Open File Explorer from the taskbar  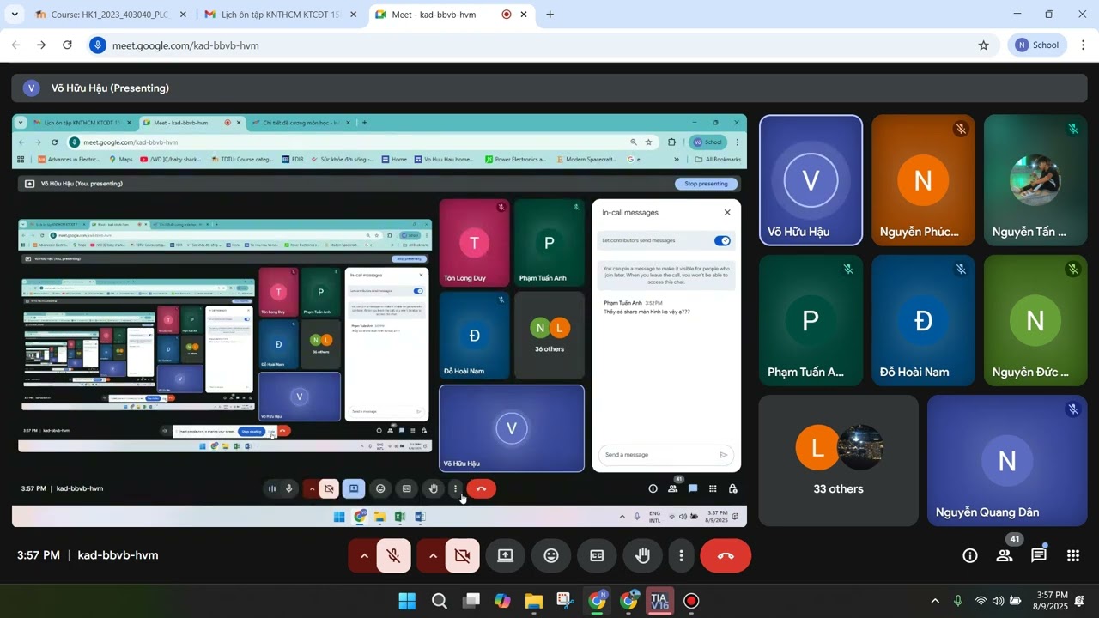click(534, 601)
